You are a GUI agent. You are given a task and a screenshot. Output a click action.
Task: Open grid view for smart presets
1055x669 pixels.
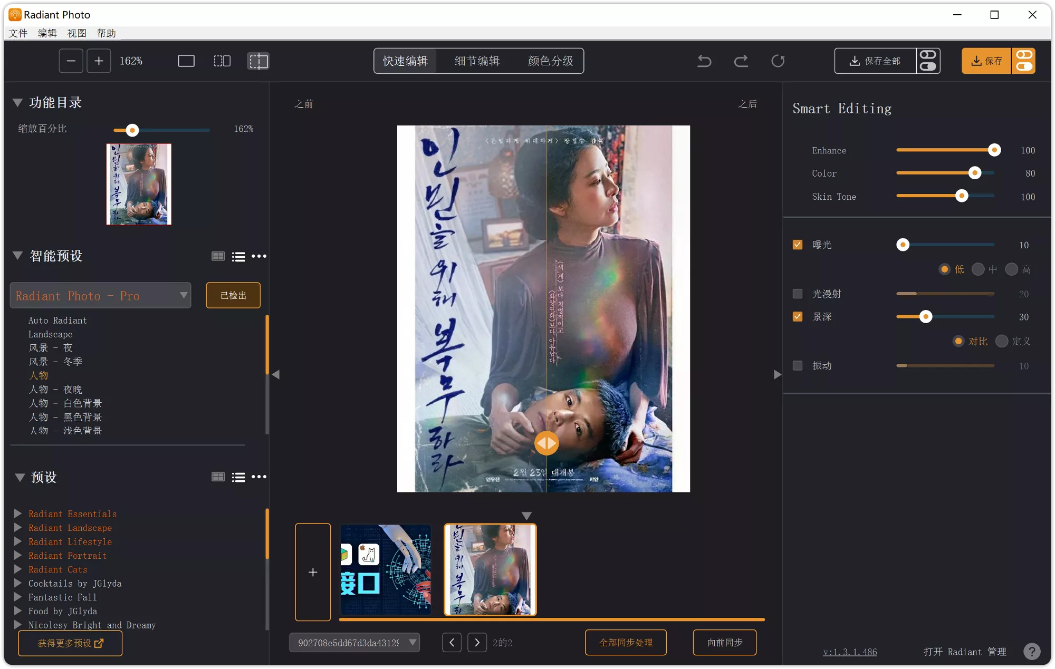pyautogui.click(x=218, y=256)
